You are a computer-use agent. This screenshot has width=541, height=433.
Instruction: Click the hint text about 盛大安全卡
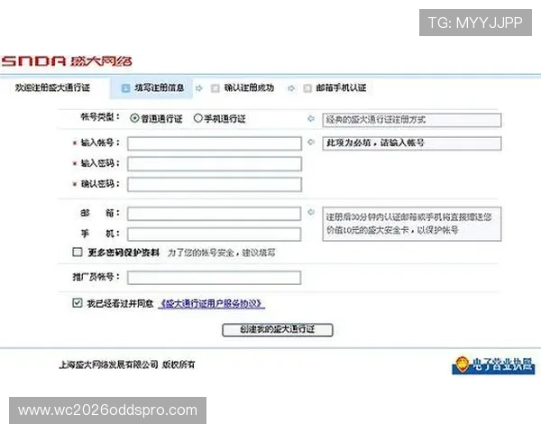(x=408, y=224)
